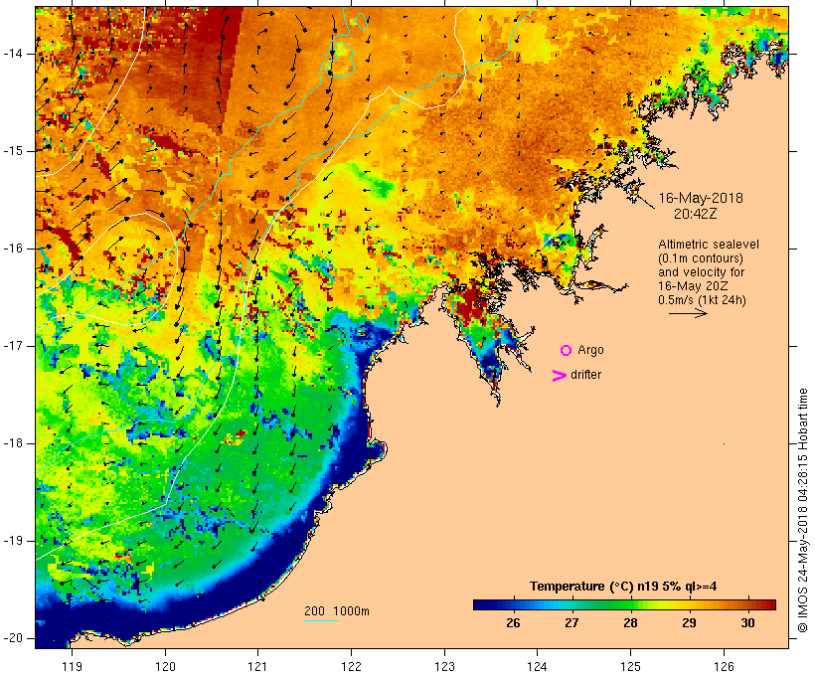815x676 pixels.
Task: Click the cyan 200m depth contour legend line
Action: click(x=321, y=620)
